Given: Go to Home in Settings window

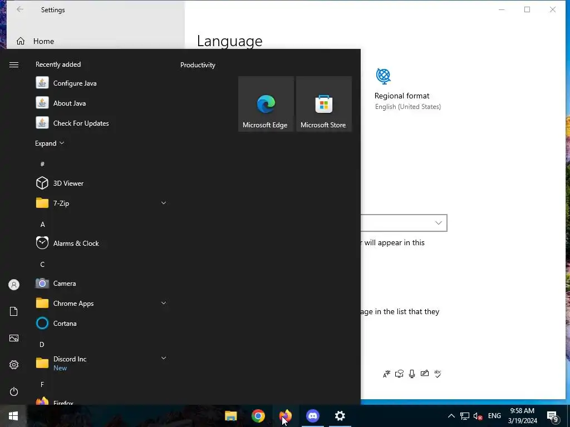Looking at the screenshot, I should [43, 41].
